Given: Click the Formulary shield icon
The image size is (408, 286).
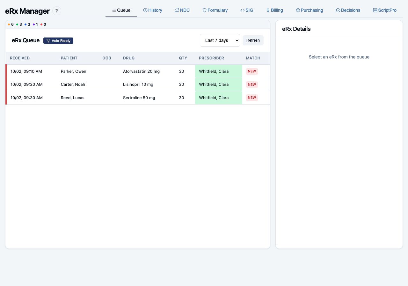Looking at the screenshot, I should click(205, 10).
